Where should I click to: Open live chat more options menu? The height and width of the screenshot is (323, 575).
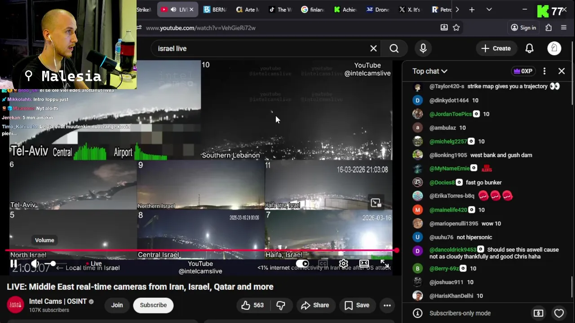544,71
